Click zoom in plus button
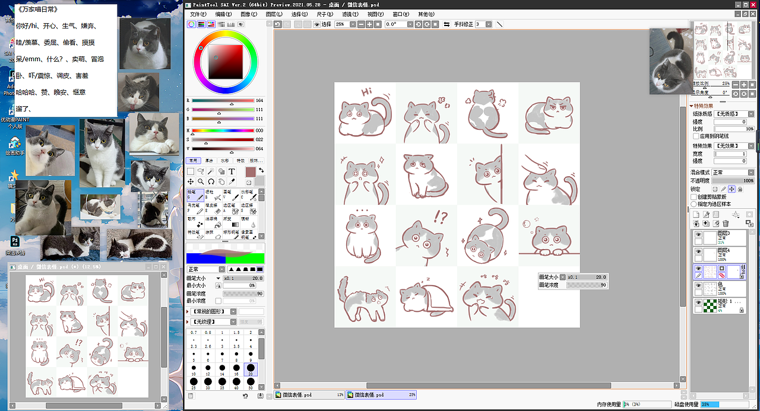 369,24
